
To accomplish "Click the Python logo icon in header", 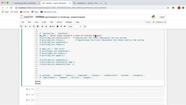I will point(153,17).
